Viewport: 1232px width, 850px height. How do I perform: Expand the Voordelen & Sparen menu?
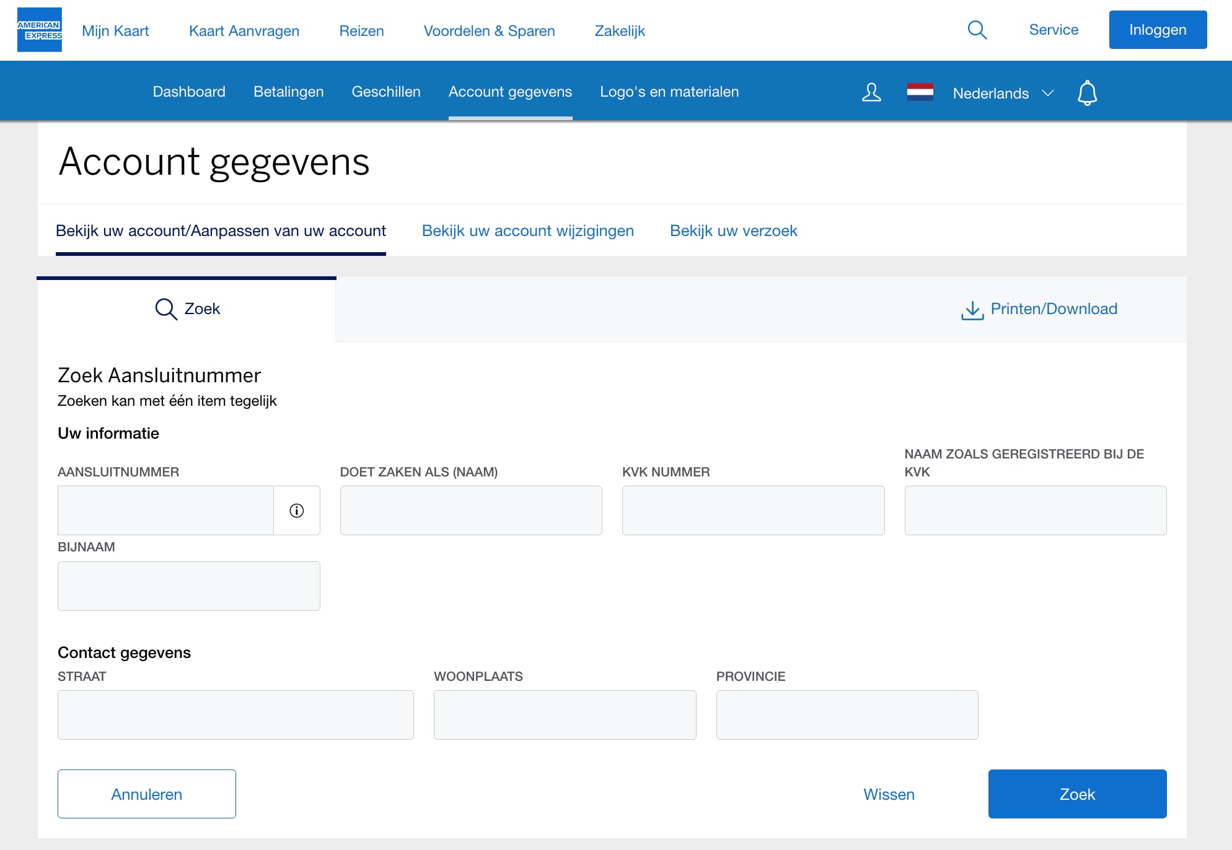[x=490, y=30]
